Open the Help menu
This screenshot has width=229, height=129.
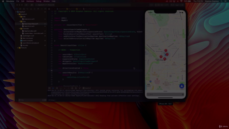click(54, 1)
